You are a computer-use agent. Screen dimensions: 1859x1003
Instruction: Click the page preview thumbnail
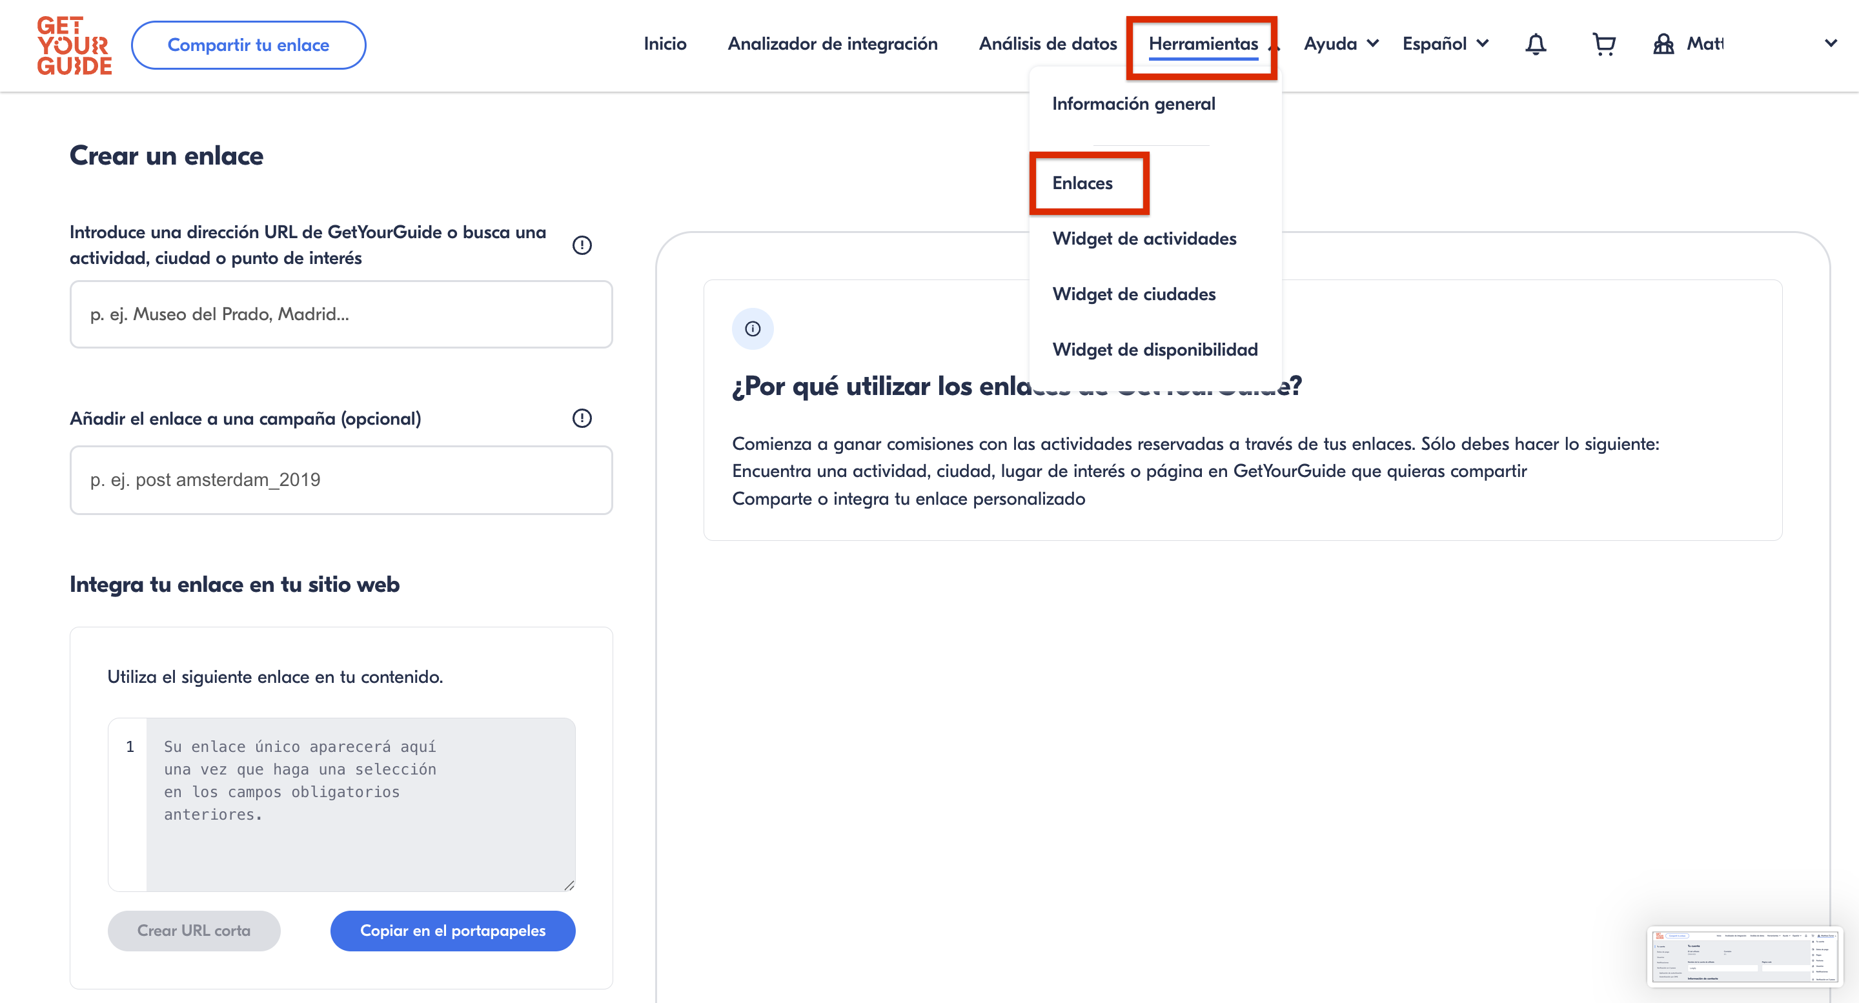pos(1744,957)
